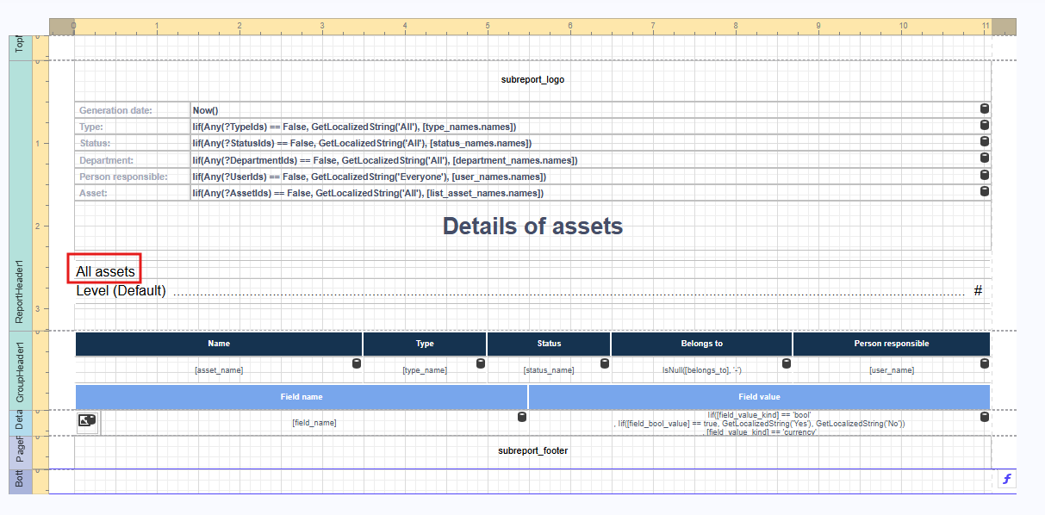Viewport: 1045px width, 515px height.
Task: Open the expression editor f button
Action: point(1005,479)
